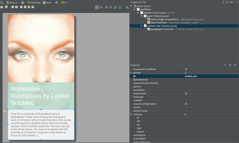Screen dimensions: 239x143
Task: Toggle the focusableInTouchMode checkbox
Action: 186,69
